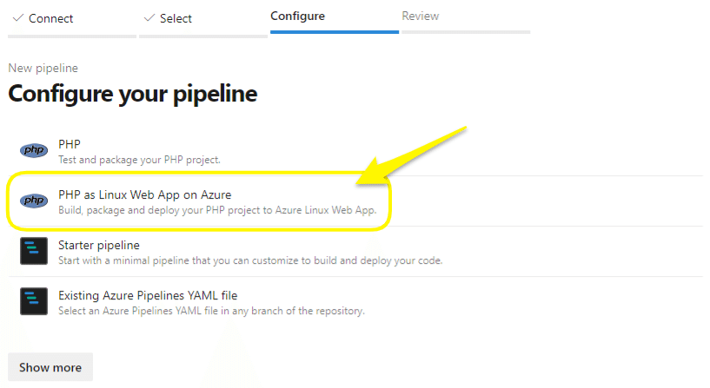
Task: Click the Existing Azure Pipelines YAML file icon
Action: coord(33,302)
